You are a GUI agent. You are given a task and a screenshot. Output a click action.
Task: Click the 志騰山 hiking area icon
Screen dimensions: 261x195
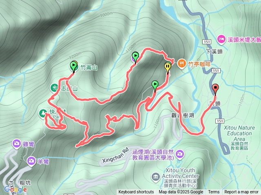(54, 87)
